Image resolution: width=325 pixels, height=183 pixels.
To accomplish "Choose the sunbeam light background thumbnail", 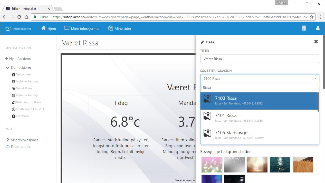I will tap(257, 165).
